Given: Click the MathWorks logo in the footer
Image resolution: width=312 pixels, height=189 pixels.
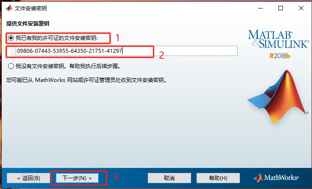Looking at the screenshot, I should tap(276, 178).
